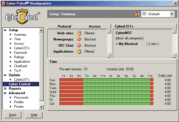Toggle the Default profile checkbox
Viewport: 179px width, 122px height.
(144, 14)
